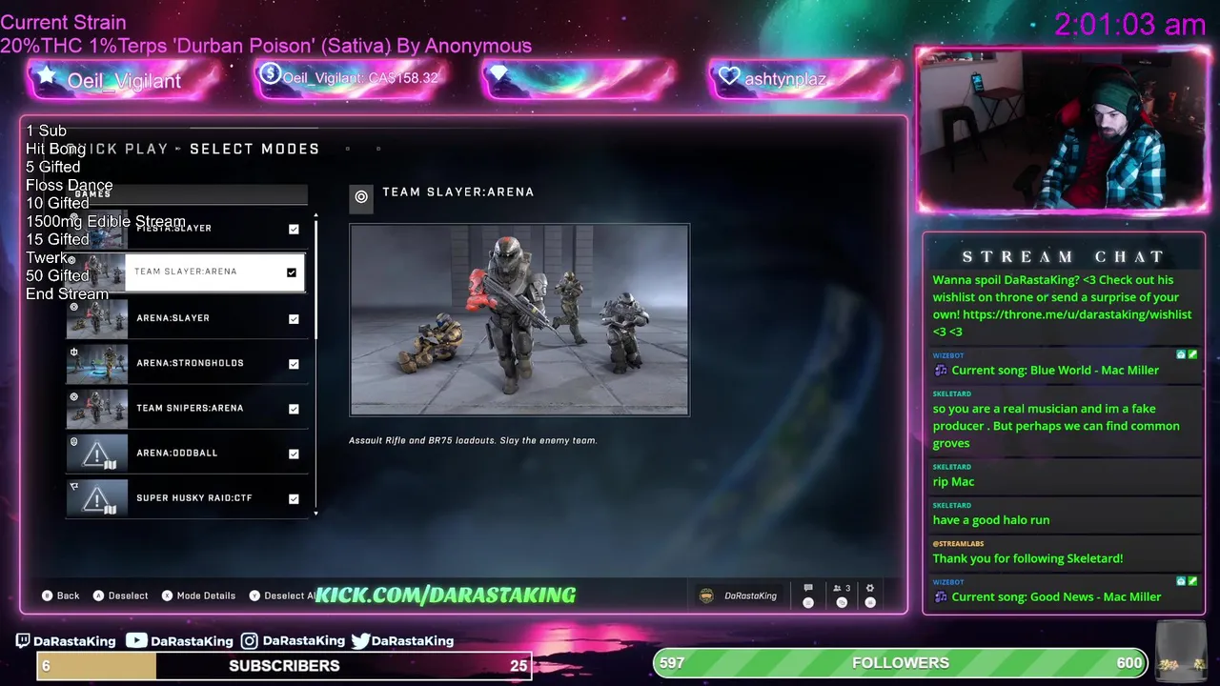This screenshot has width=1220, height=686.
Task: Click the 2:01:03 am clock
Action: click(1130, 25)
